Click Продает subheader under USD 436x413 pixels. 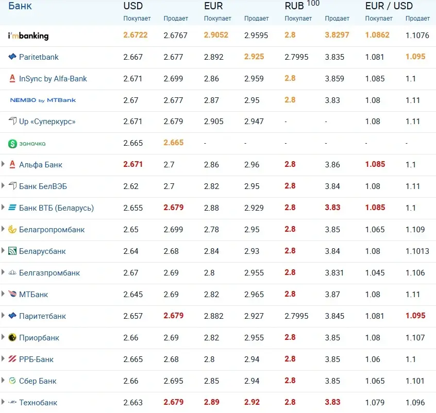[x=176, y=19]
